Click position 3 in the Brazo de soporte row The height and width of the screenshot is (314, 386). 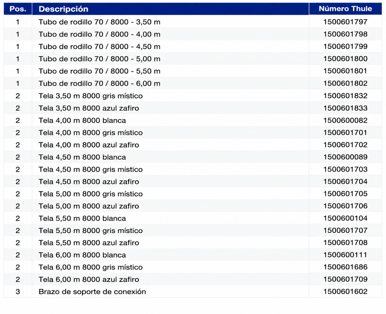18,292
